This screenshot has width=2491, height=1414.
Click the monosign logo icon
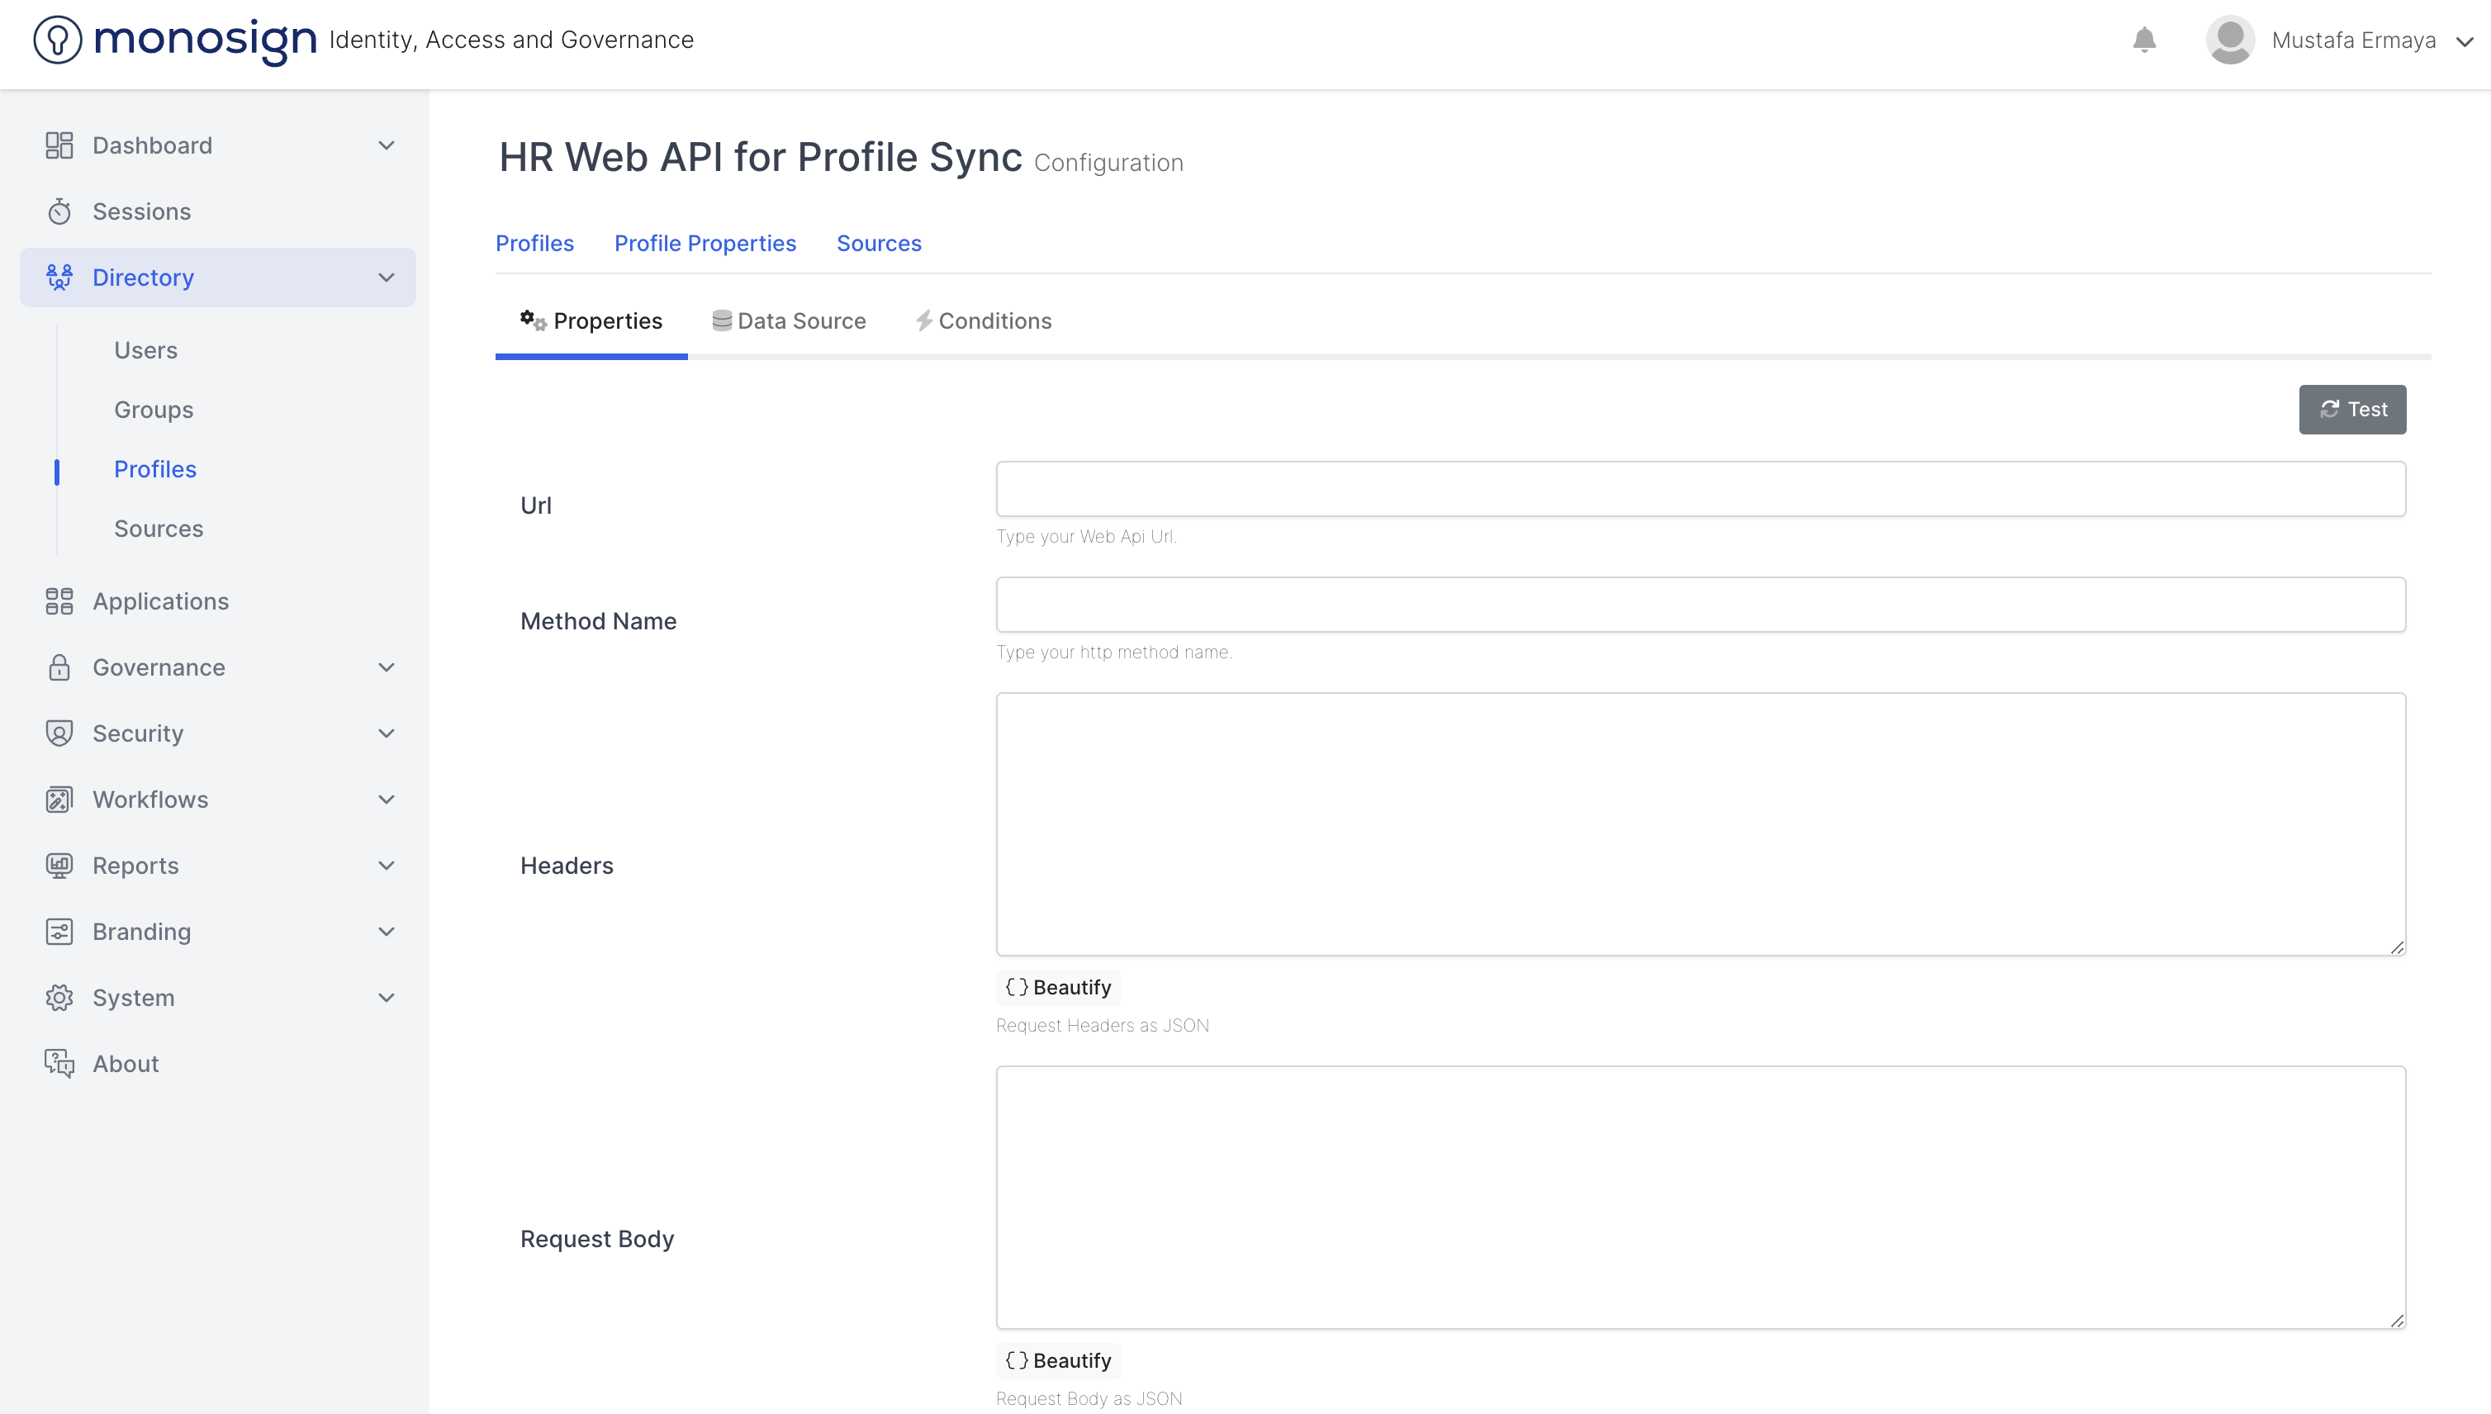pos(57,40)
